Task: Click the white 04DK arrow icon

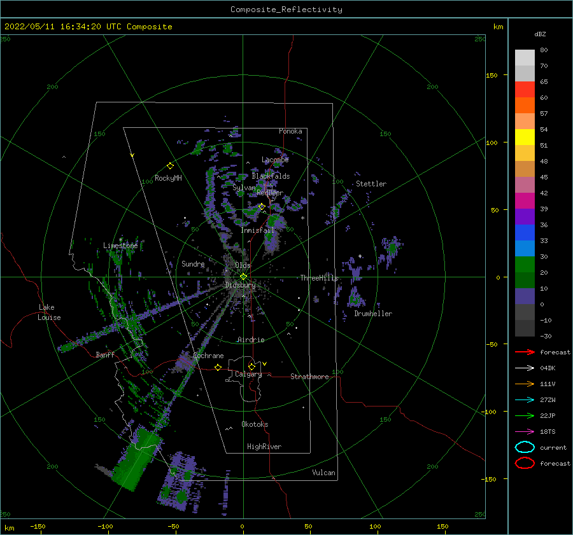Action: pos(525,368)
